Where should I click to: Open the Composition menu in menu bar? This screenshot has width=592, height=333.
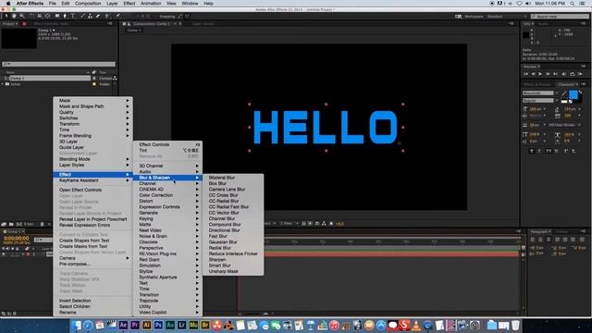click(88, 4)
